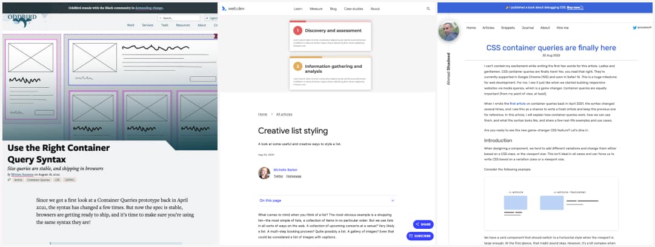This screenshot has height=247, width=655.
Task: Select the 'Container Queries' tag
Action: pyautogui.click(x=38, y=180)
